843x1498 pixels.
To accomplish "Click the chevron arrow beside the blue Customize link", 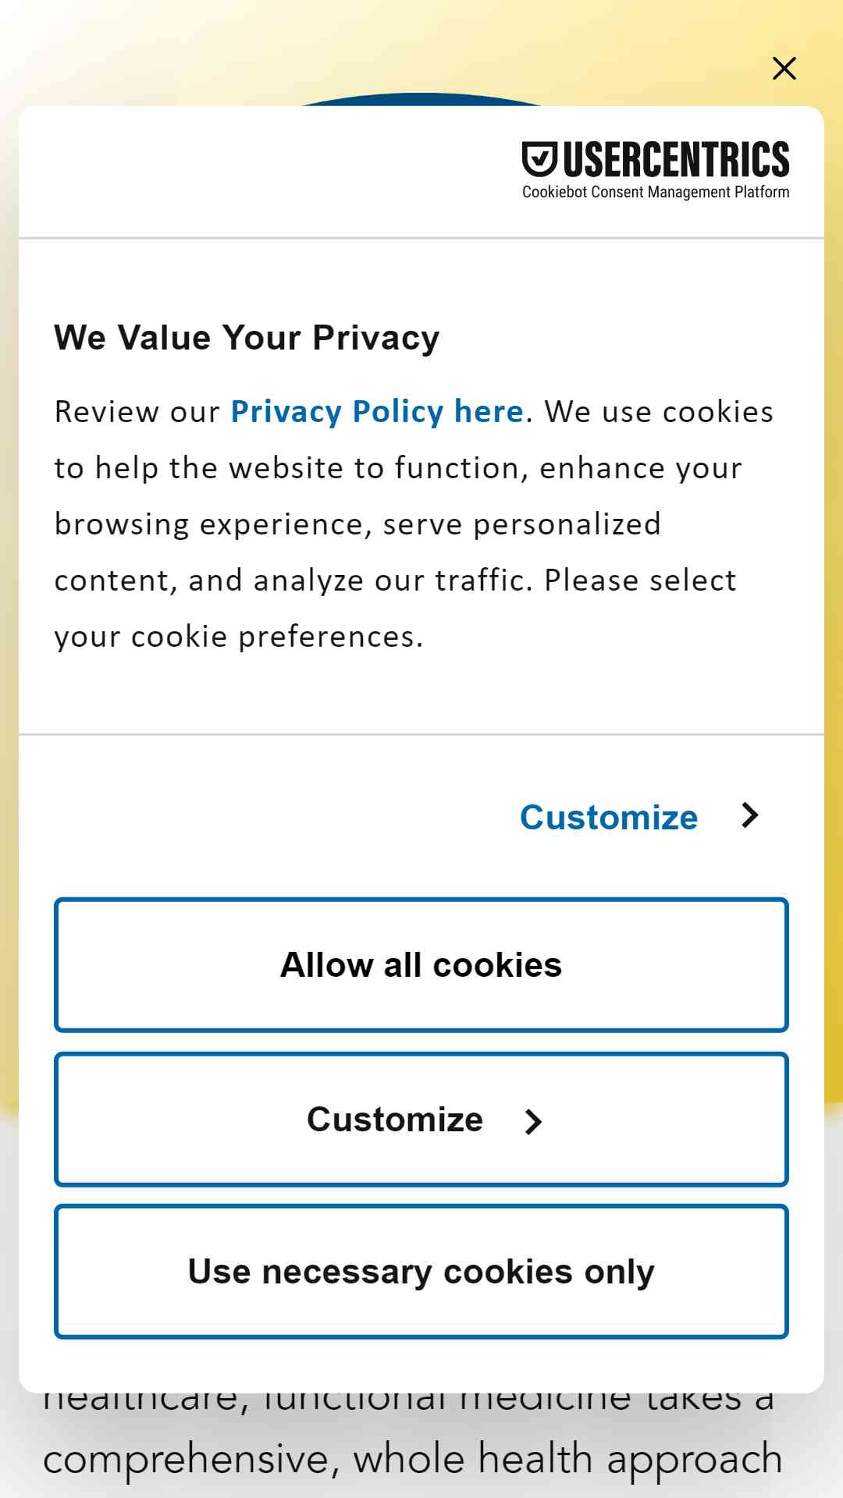I will click(x=749, y=815).
